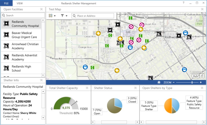Click Shelter Info scroll down arrow

[43, 117]
